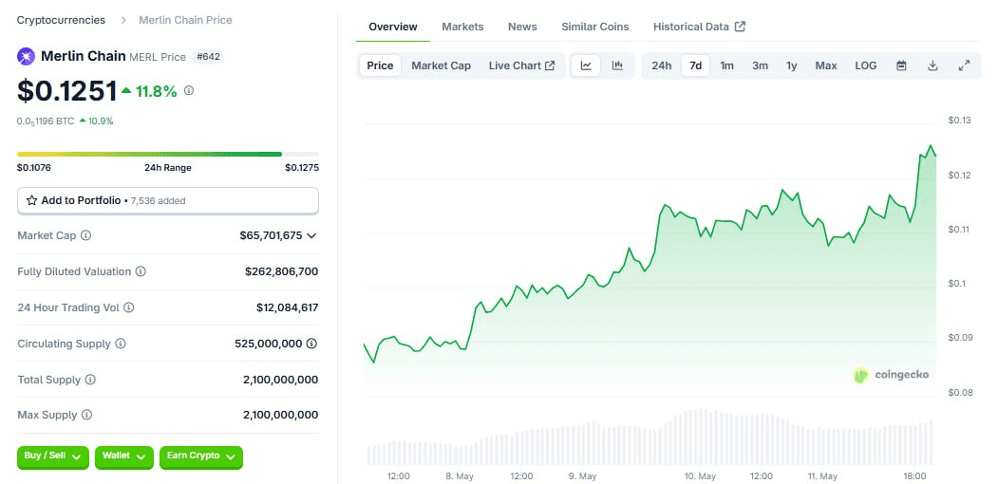
Task: Toggle LOG scale on the chart
Action: point(866,65)
